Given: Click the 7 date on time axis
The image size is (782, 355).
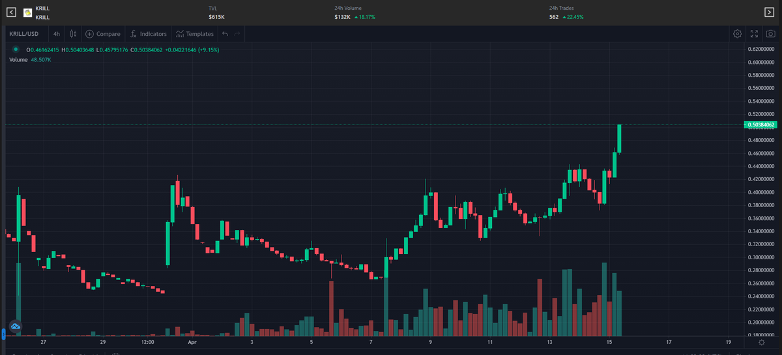Looking at the screenshot, I should click(371, 341).
